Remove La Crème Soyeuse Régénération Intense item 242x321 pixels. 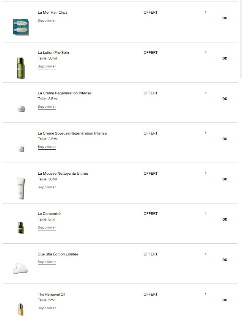(x=47, y=147)
